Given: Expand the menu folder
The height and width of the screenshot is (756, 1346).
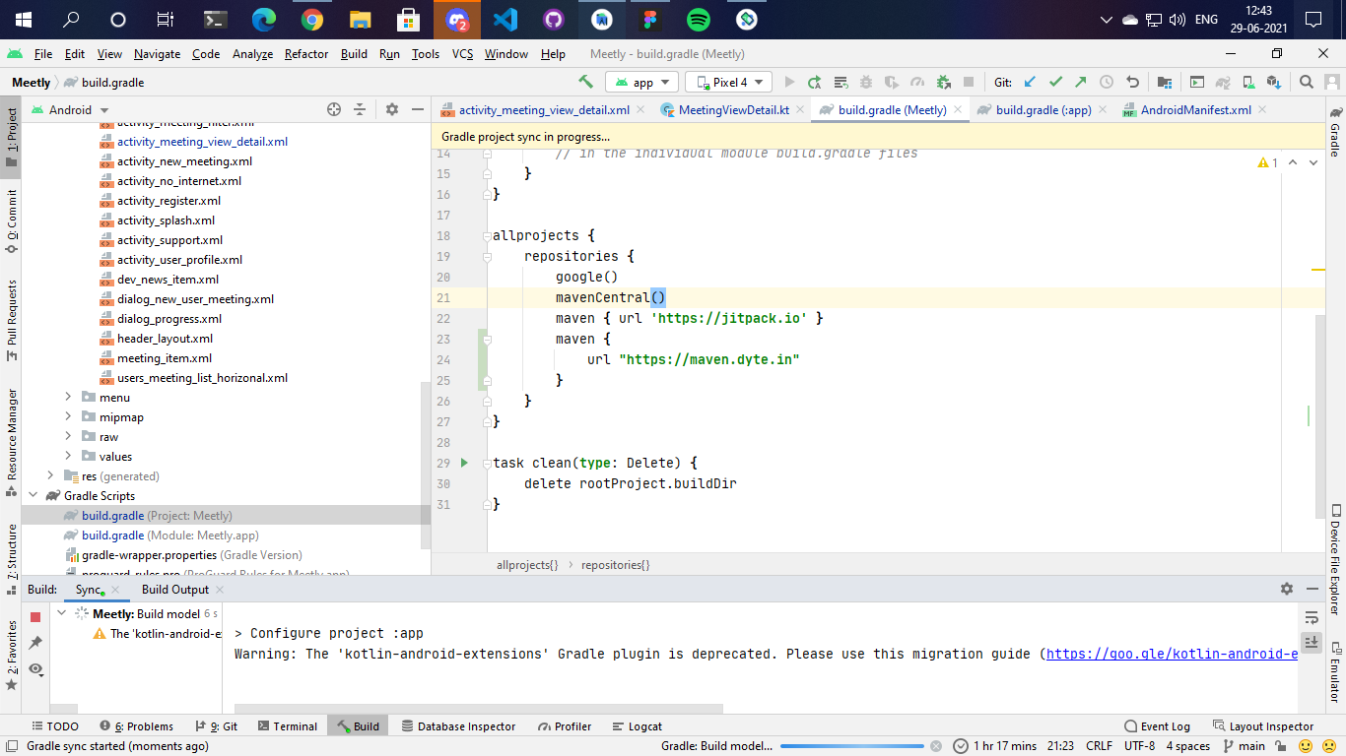Looking at the screenshot, I should [x=68, y=397].
